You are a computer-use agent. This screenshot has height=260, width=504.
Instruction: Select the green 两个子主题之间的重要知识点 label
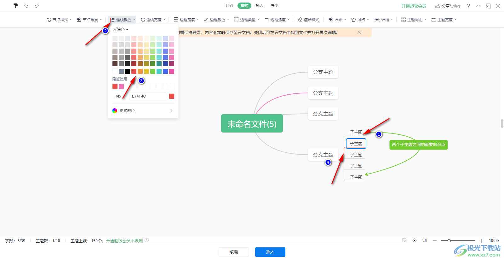coord(419,145)
